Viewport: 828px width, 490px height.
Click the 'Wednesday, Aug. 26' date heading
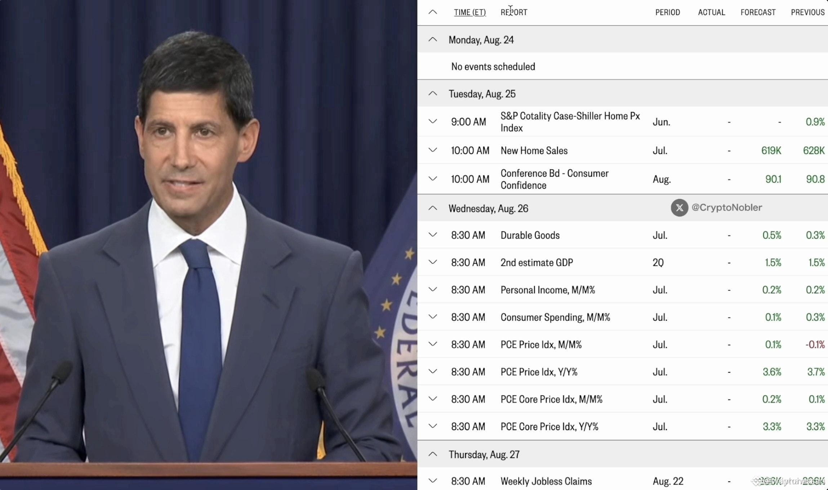pyautogui.click(x=488, y=209)
